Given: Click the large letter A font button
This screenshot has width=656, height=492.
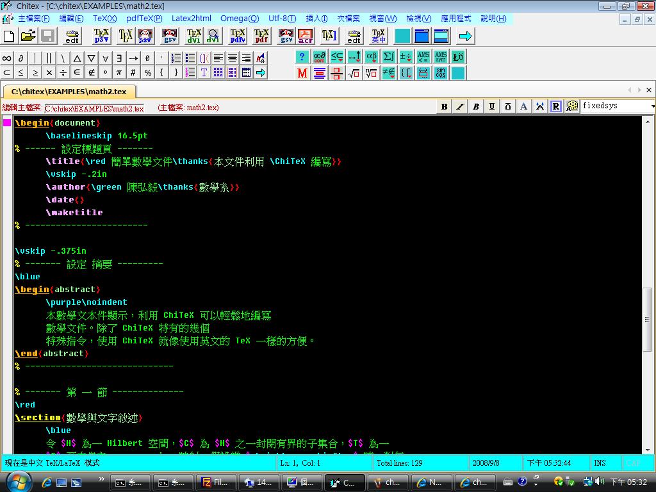Looking at the screenshot, I should [x=524, y=107].
